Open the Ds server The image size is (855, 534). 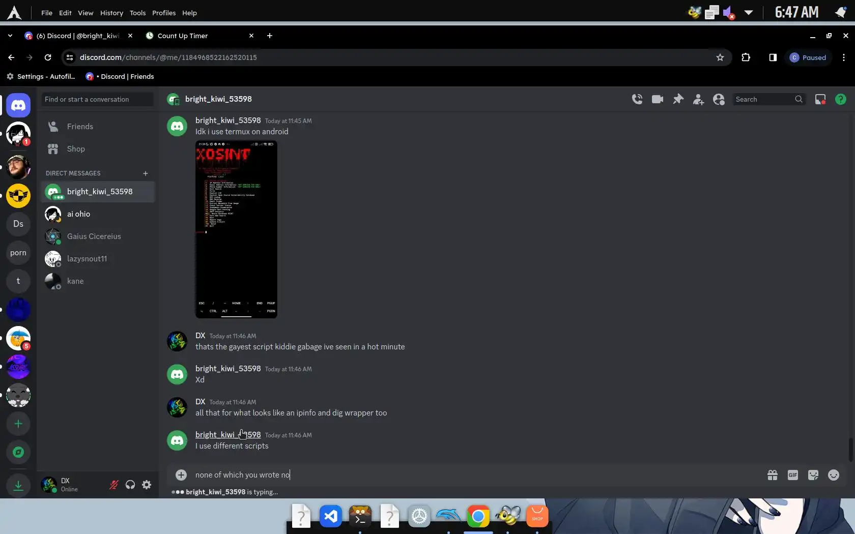[x=18, y=224]
